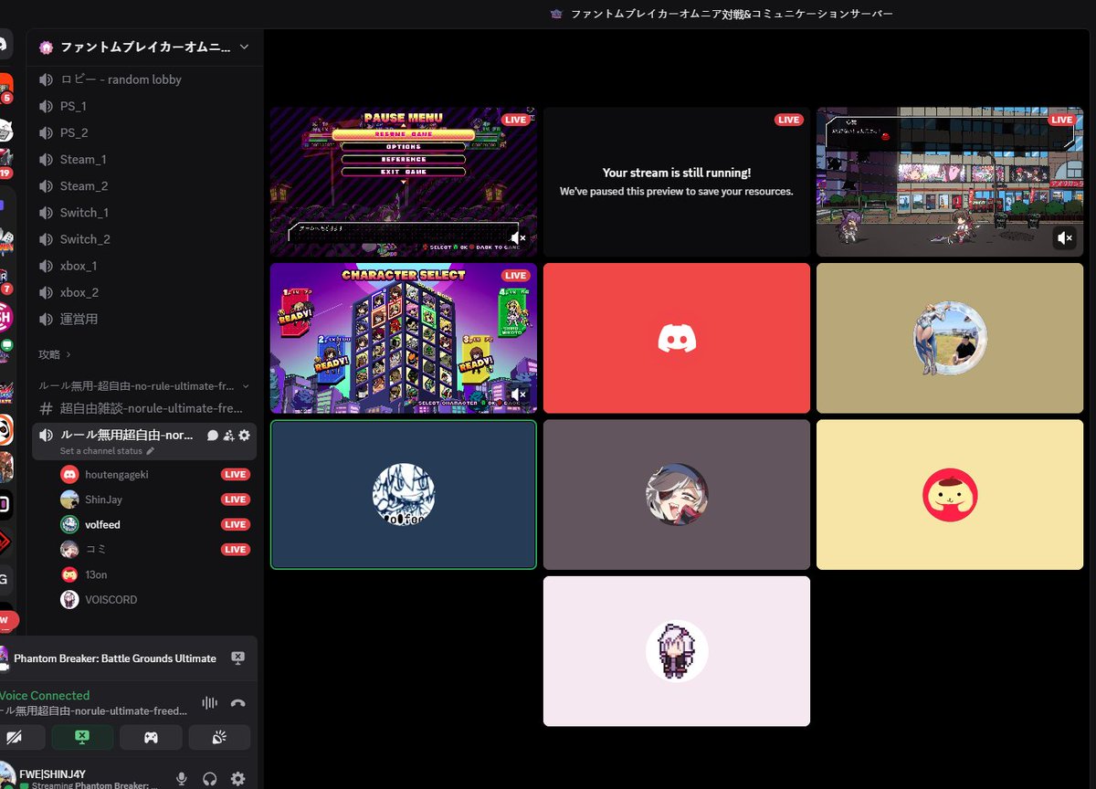Open chat bubble icon on active voice channel
The image size is (1096, 789).
213,436
